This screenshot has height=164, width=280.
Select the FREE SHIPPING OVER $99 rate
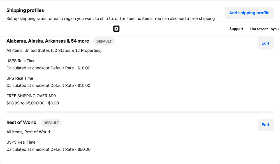[x=31, y=95]
